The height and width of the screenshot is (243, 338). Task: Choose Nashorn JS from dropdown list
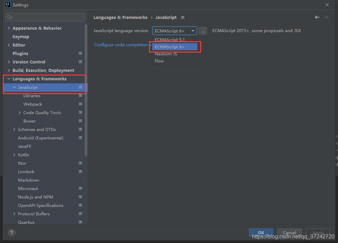pos(175,54)
